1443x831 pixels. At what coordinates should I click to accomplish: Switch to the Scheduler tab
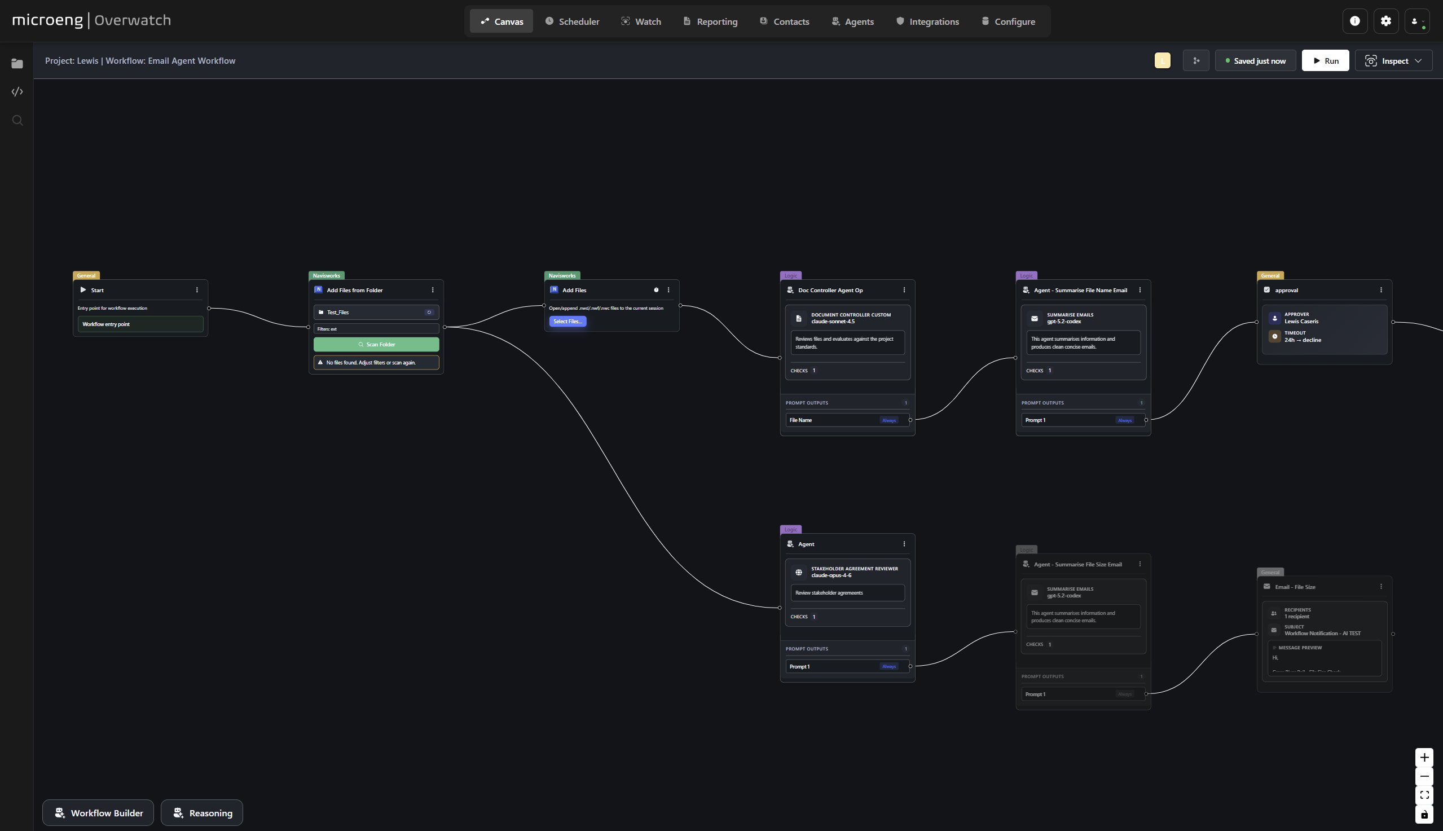[x=571, y=21]
